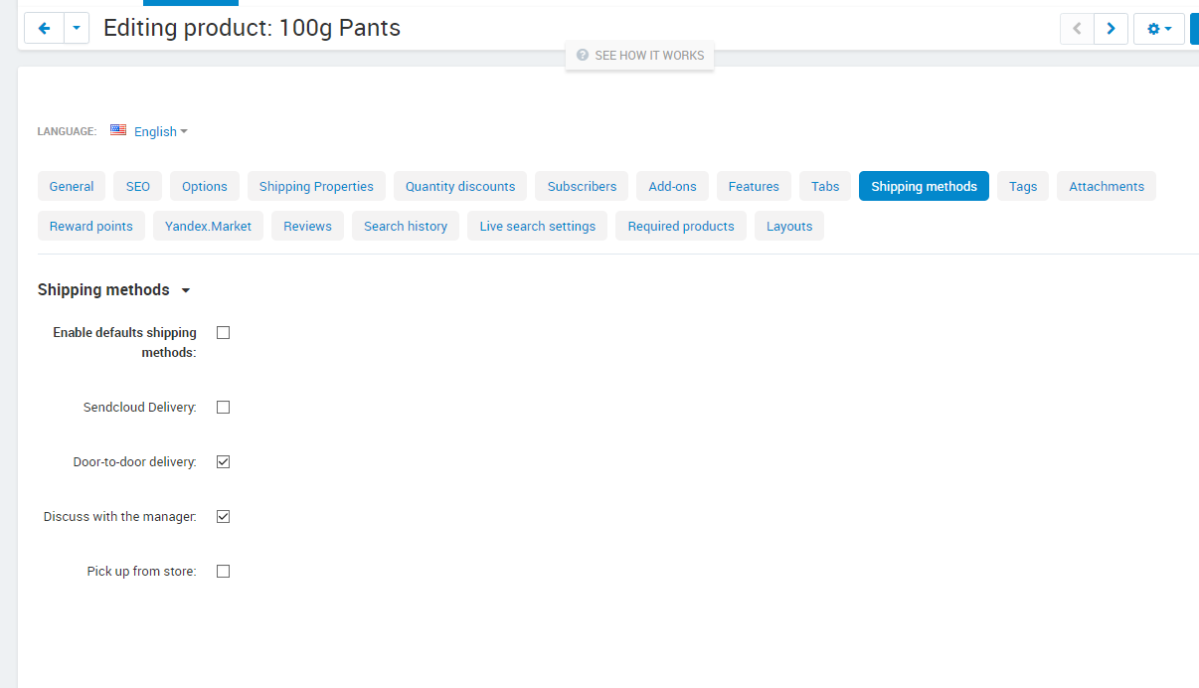Screen dimensions: 1199x688
Task: Click the 'Pick up from store:' label
Action: [142, 572]
